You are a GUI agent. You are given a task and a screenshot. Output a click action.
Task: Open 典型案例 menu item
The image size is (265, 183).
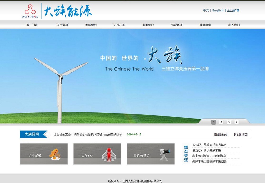click(205, 25)
